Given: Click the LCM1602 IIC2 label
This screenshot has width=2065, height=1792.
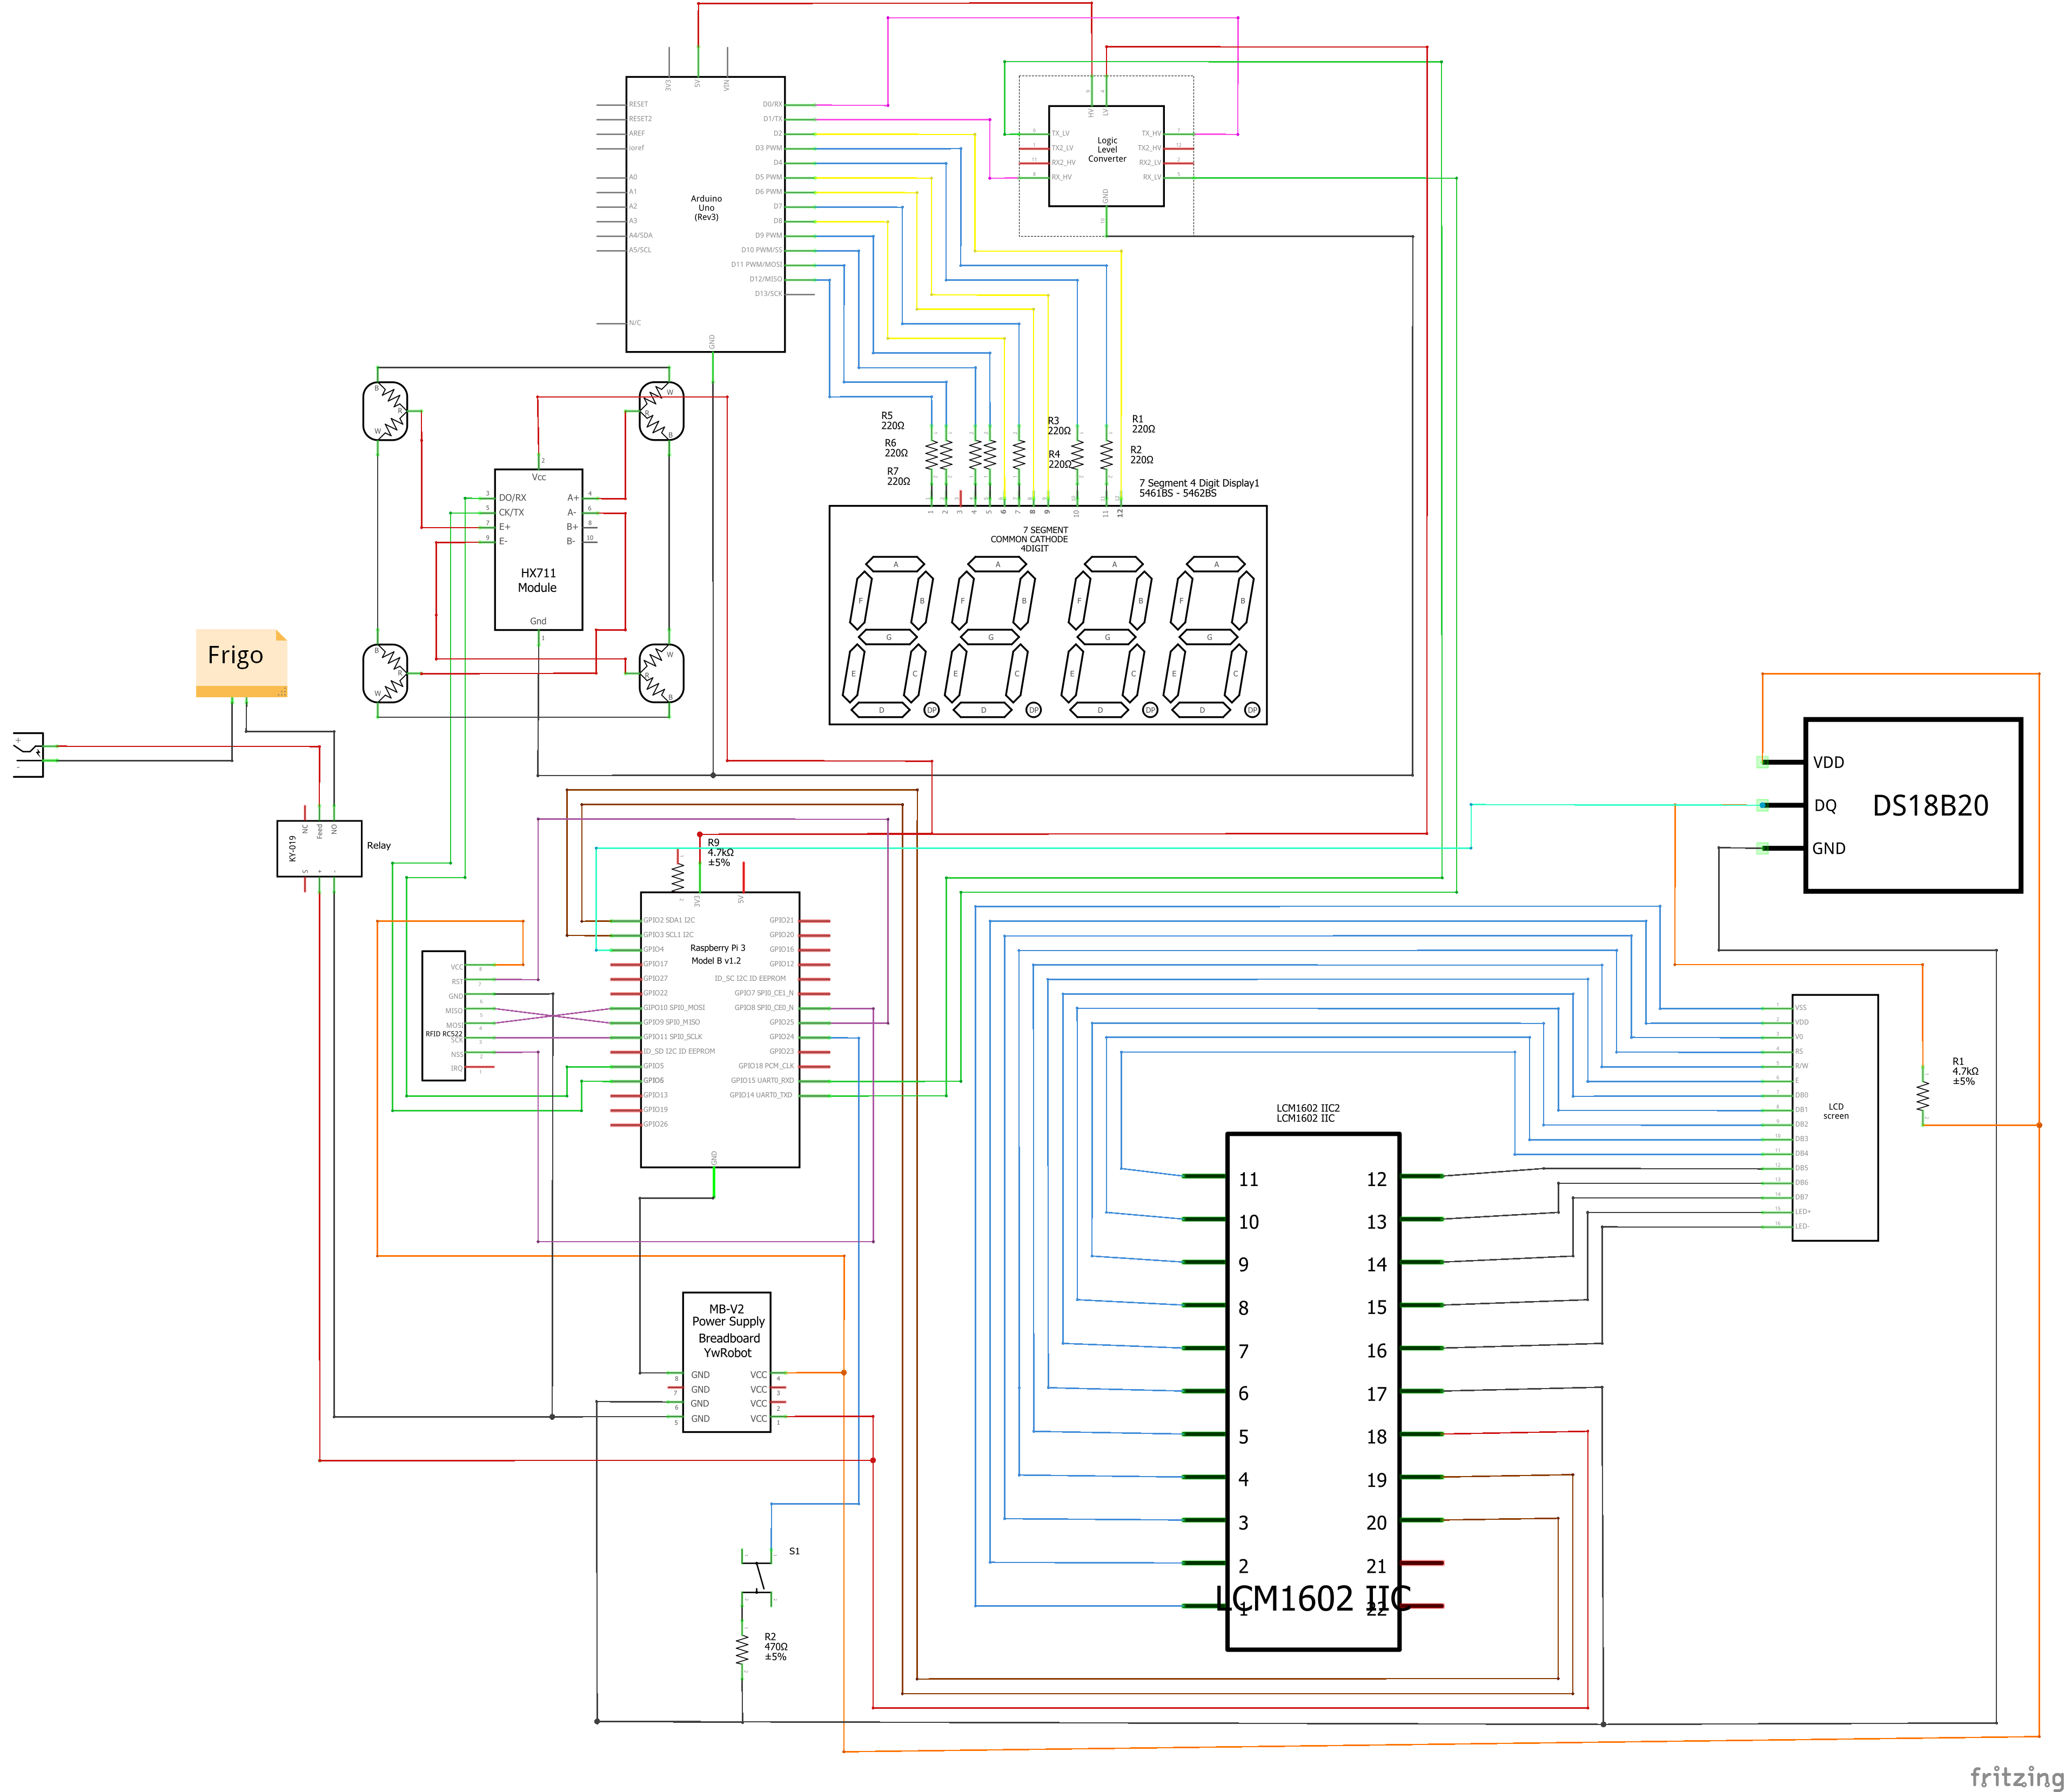Looking at the screenshot, I should 1308,1108.
